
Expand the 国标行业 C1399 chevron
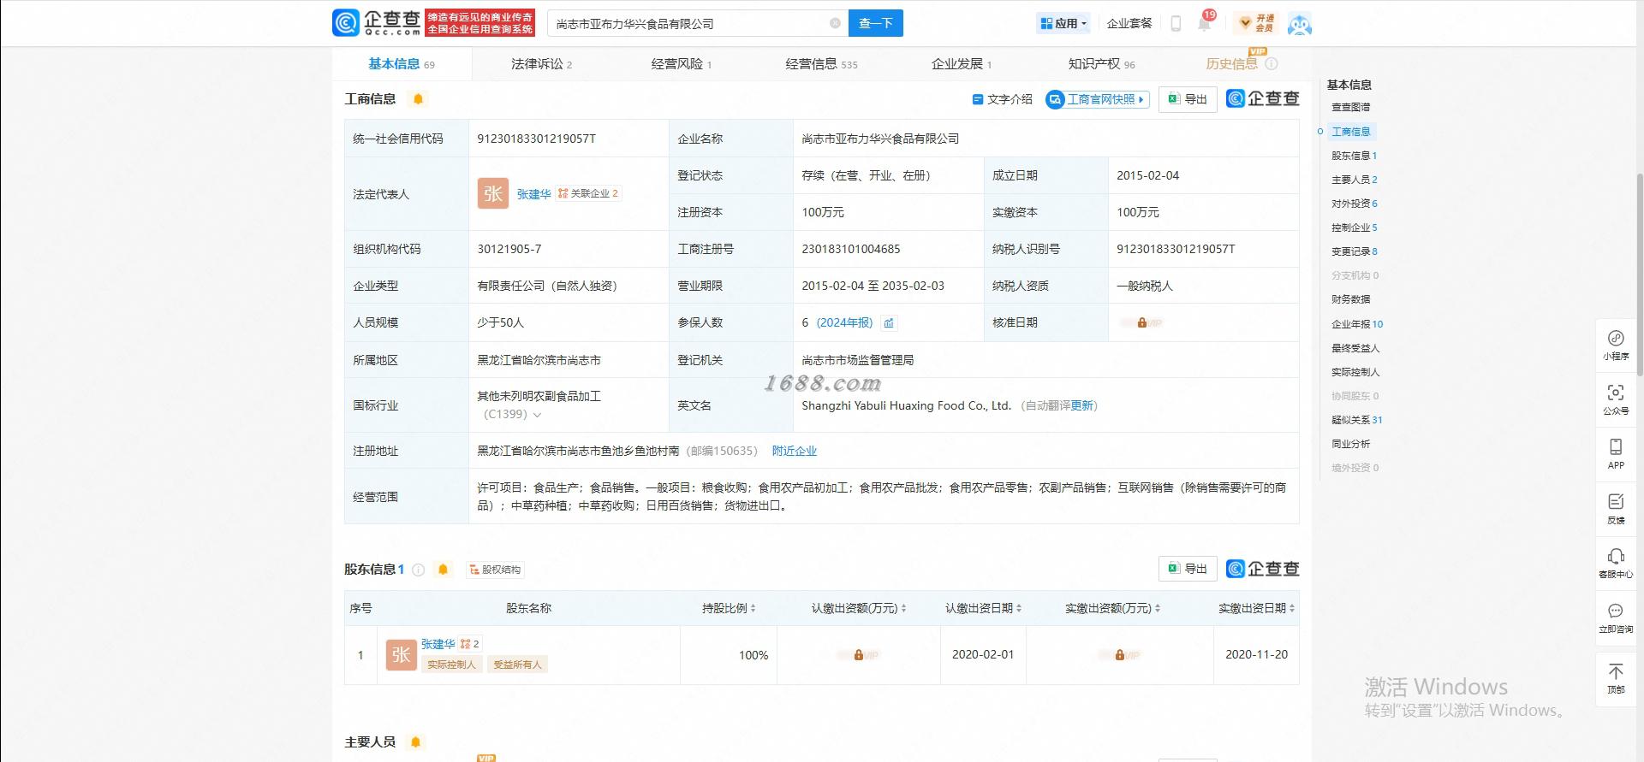coord(537,415)
